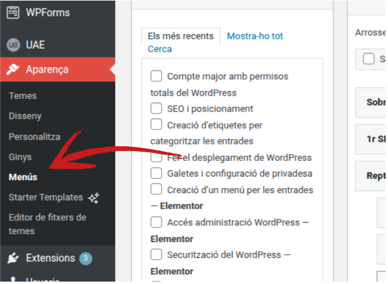The image size is (388, 284).
Task: Click the Extensions update count badge
Action: [86, 258]
